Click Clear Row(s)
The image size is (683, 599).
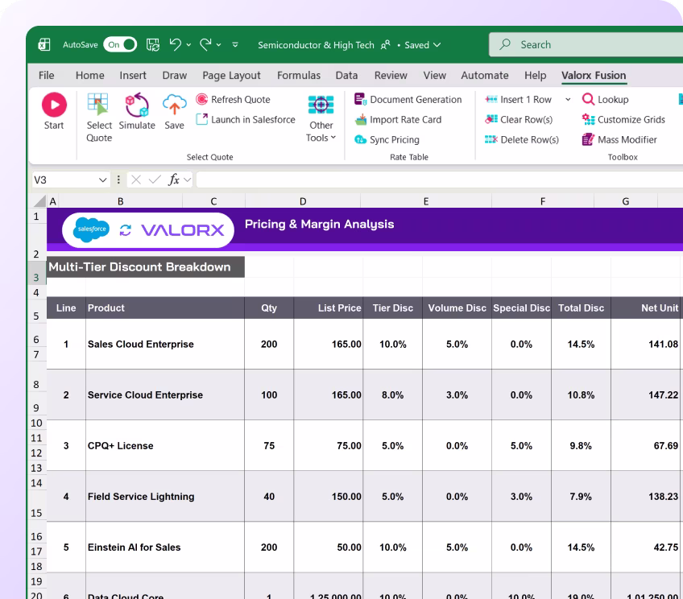point(519,119)
